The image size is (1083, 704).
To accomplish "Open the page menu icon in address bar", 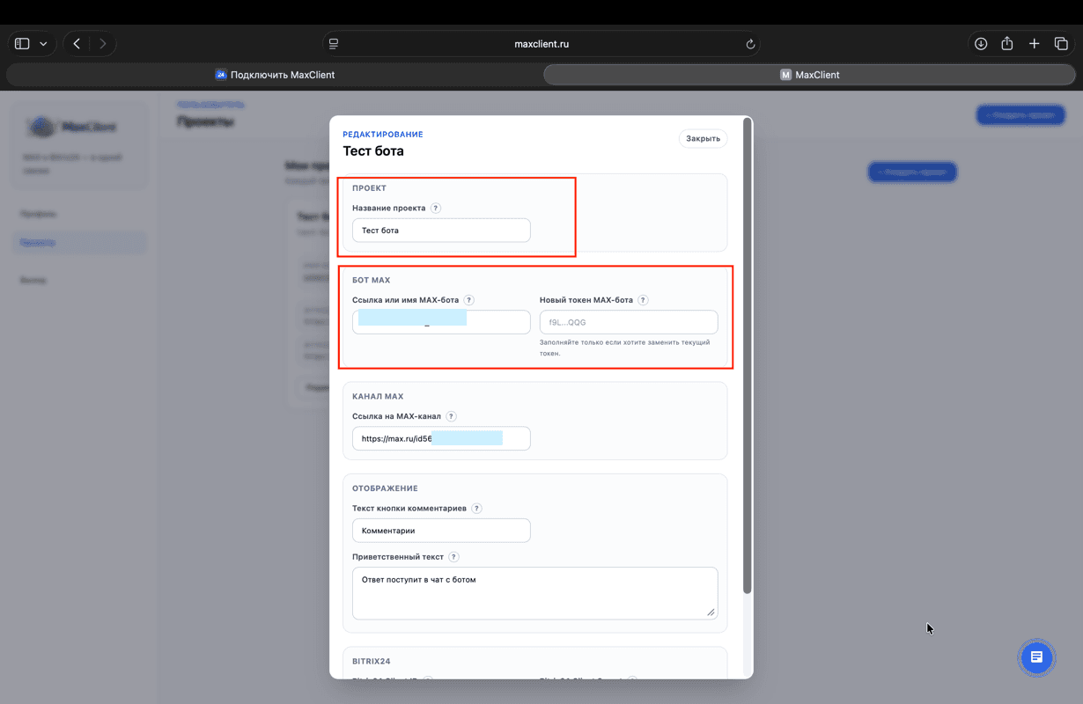I will (334, 44).
